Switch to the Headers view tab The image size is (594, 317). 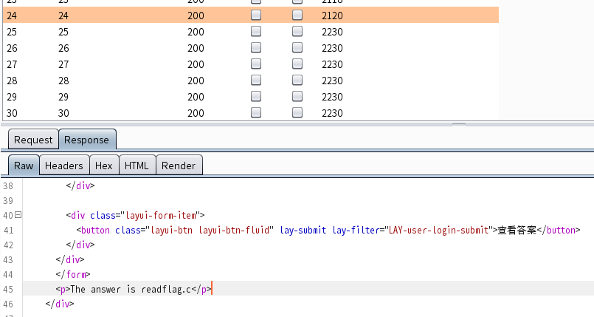(x=64, y=166)
